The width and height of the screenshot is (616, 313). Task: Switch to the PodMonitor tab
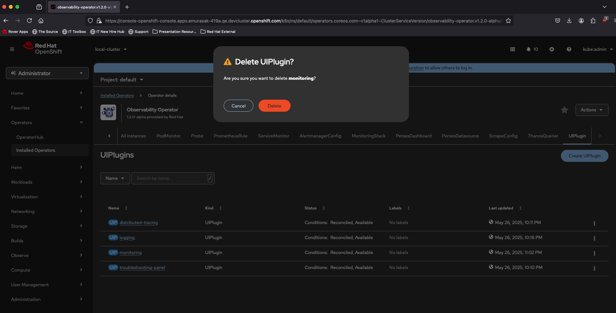169,136
